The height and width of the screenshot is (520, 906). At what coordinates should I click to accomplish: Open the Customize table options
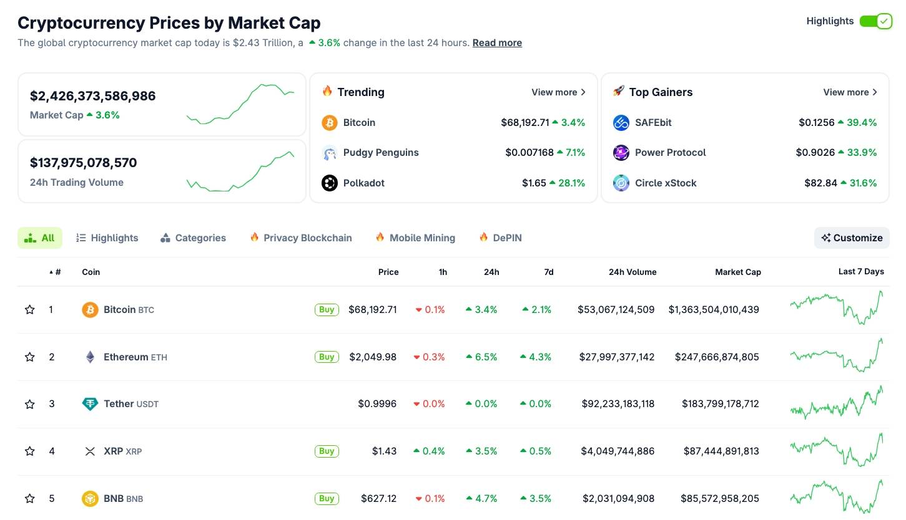(852, 238)
